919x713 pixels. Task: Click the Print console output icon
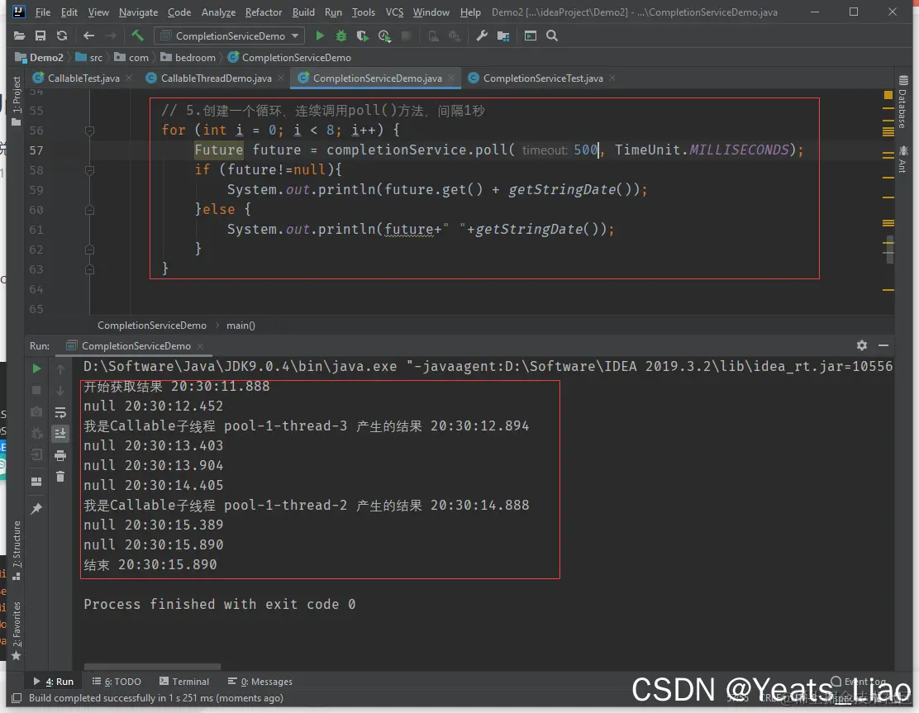[x=60, y=455]
